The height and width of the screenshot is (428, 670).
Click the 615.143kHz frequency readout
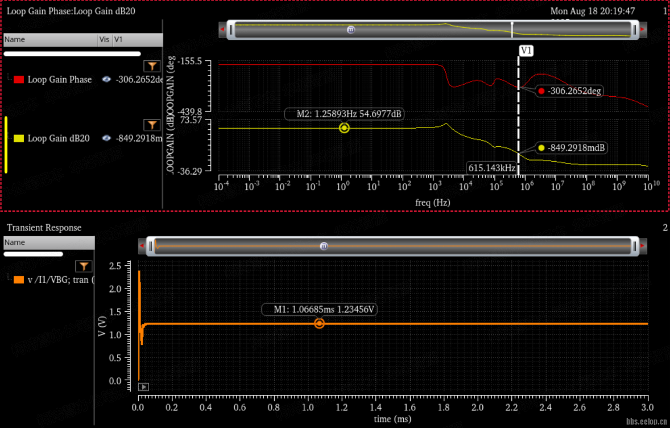(492, 168)
